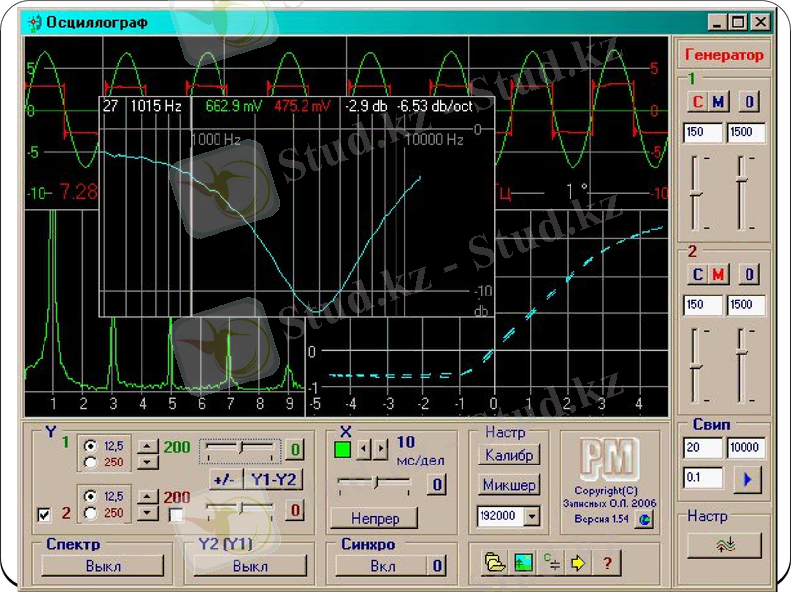Open generator settings with the wave icon button
This screenshot has width=791, height=592.
pyautogui.click(x=727, y=546)
